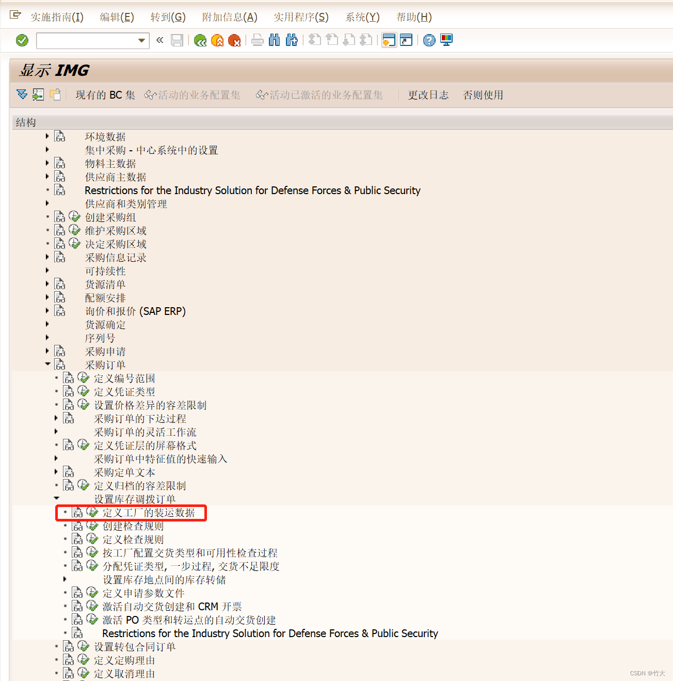Click the Find binoculars icon
The image size is (673, 681).
[x=274, y=40]
